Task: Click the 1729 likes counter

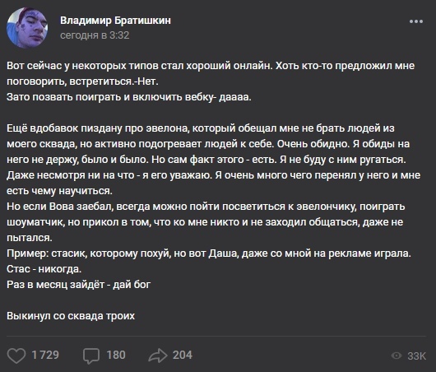Action: (45, 355)
